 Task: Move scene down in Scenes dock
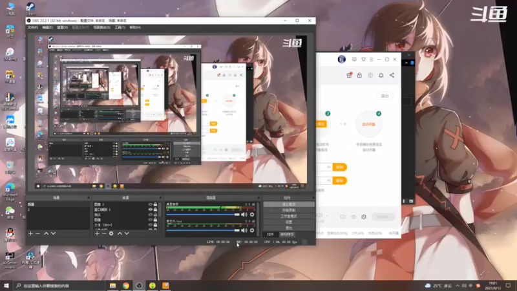(x=53, y=233)
